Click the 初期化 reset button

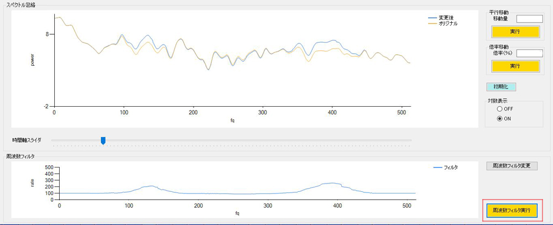click(x=500, y=87)
